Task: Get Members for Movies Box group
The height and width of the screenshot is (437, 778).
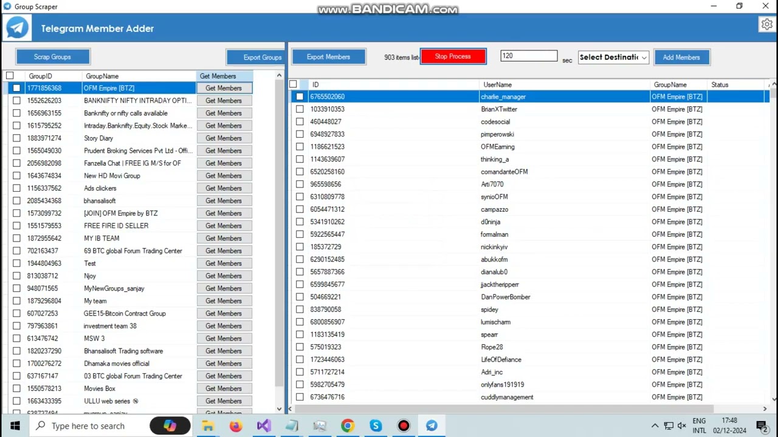Action: [224, 388]
